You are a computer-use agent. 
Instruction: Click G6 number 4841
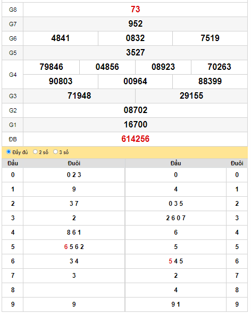(61, 38)
